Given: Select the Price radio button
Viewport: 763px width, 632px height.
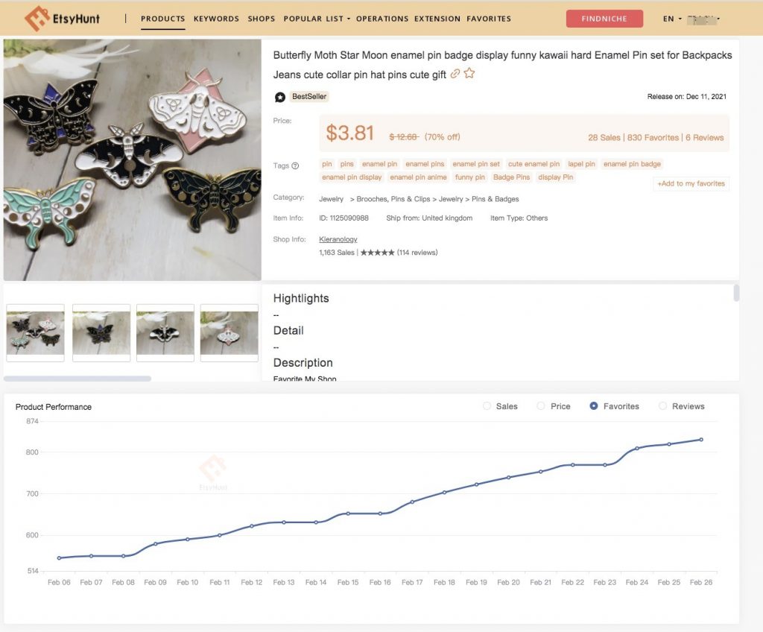Looking at the screenshot, I should tap(541, 405).
